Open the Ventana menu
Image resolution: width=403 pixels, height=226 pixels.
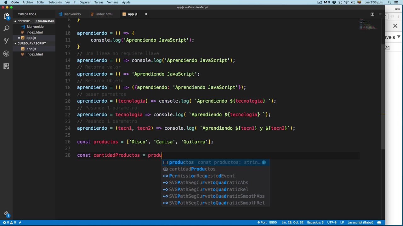[113, 2]
